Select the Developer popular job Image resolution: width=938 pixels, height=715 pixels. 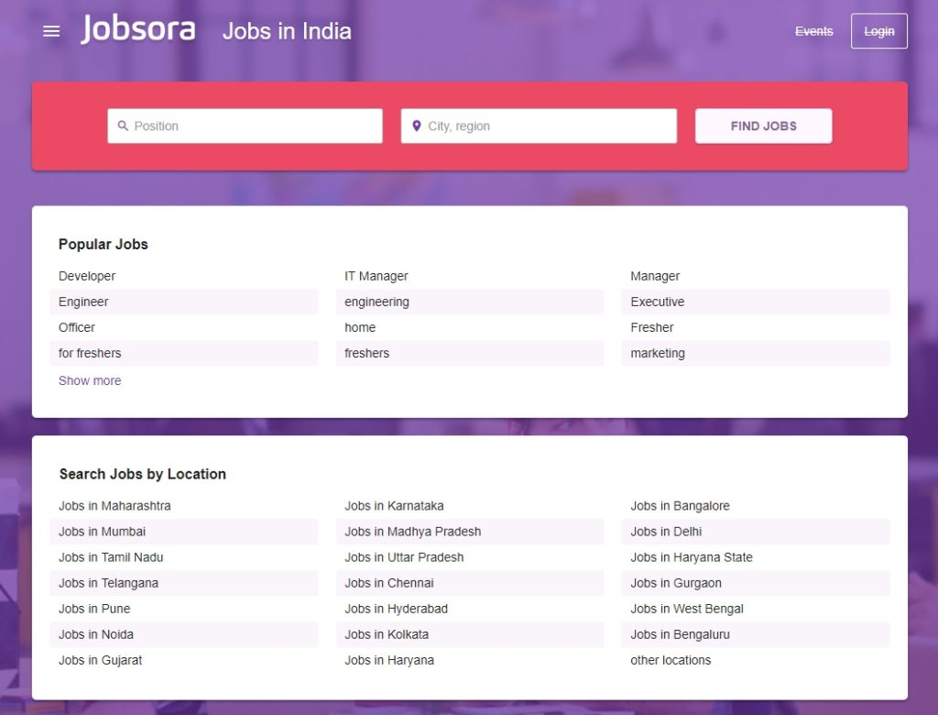[87, 276]
